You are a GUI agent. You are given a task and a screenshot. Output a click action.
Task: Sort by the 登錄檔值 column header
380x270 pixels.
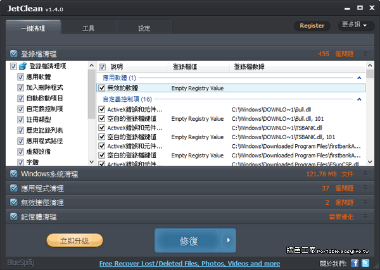point(185,66)
